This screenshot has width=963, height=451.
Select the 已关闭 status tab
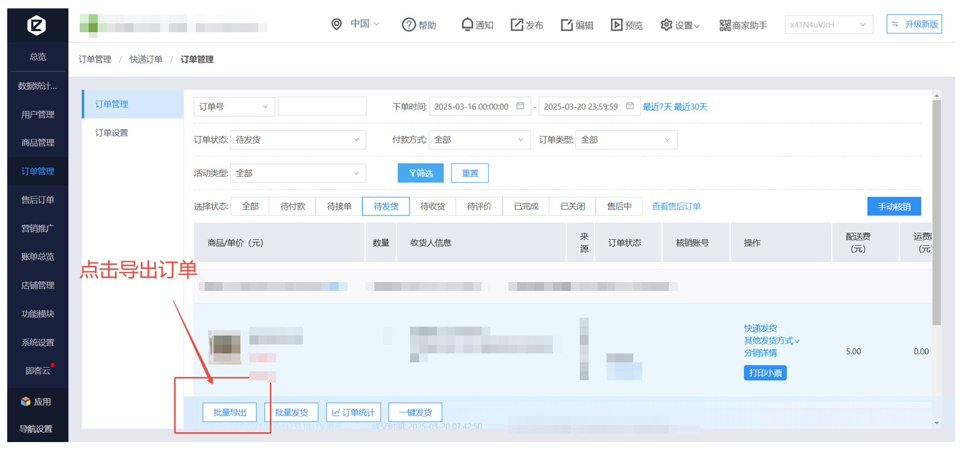(573, 206)
